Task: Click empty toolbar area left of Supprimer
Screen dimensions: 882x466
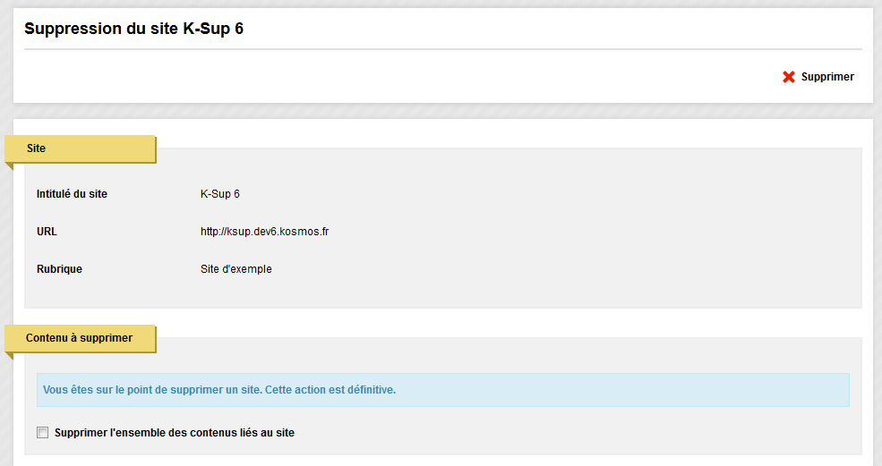Action: coord(394,77)
